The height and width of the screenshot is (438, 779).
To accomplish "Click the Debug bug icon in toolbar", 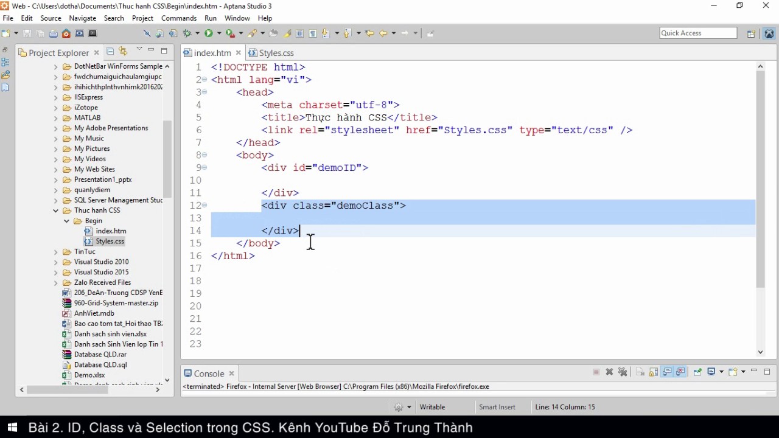I will 188,33.
